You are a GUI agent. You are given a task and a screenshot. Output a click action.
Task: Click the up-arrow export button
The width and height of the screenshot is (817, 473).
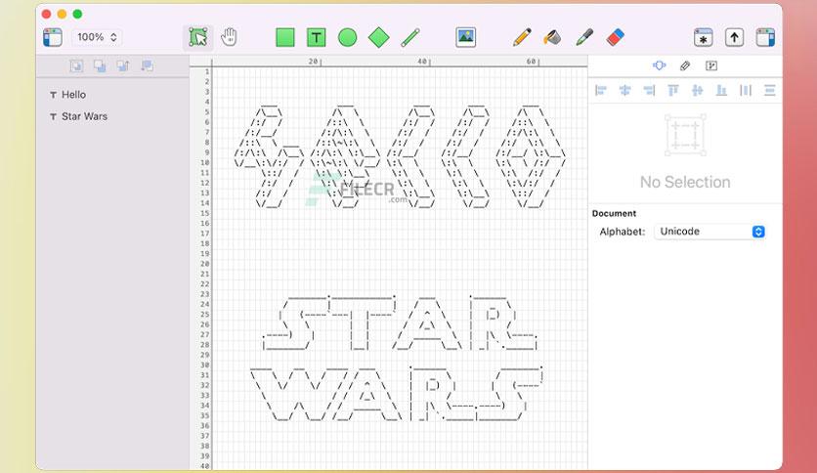coord(734,37)
